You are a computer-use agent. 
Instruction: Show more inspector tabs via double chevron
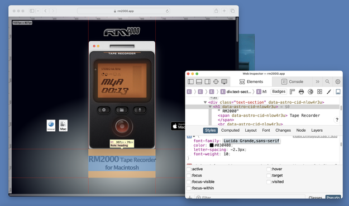click(317, 82)
